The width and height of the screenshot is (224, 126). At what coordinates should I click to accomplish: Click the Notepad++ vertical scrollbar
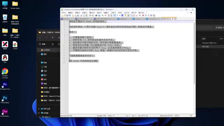194,53
